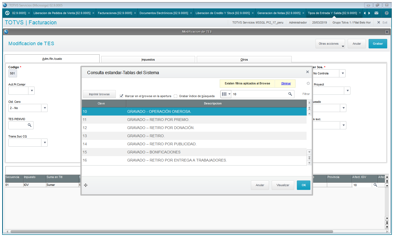This screenshot has height=237, width=394.
Task: Open the Generacion de Notas tab
Action: 279,13
